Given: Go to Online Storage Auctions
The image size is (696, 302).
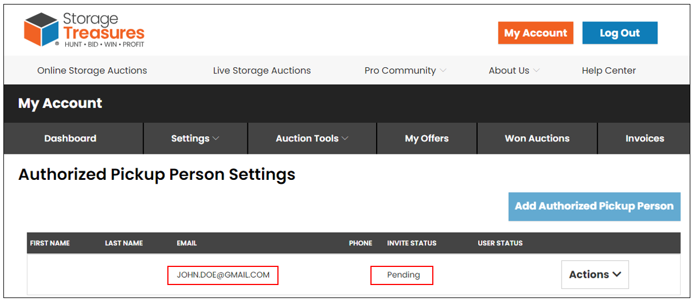Looking at the screenshot, I should [x=92, y=71].
